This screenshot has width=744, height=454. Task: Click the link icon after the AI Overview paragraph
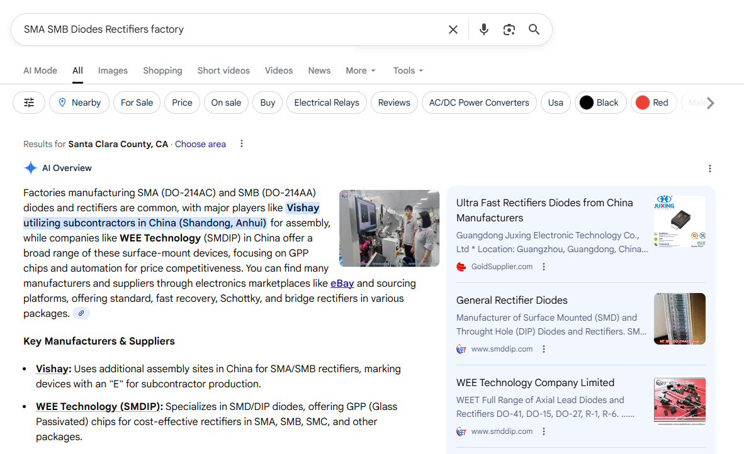click(81, 313)
